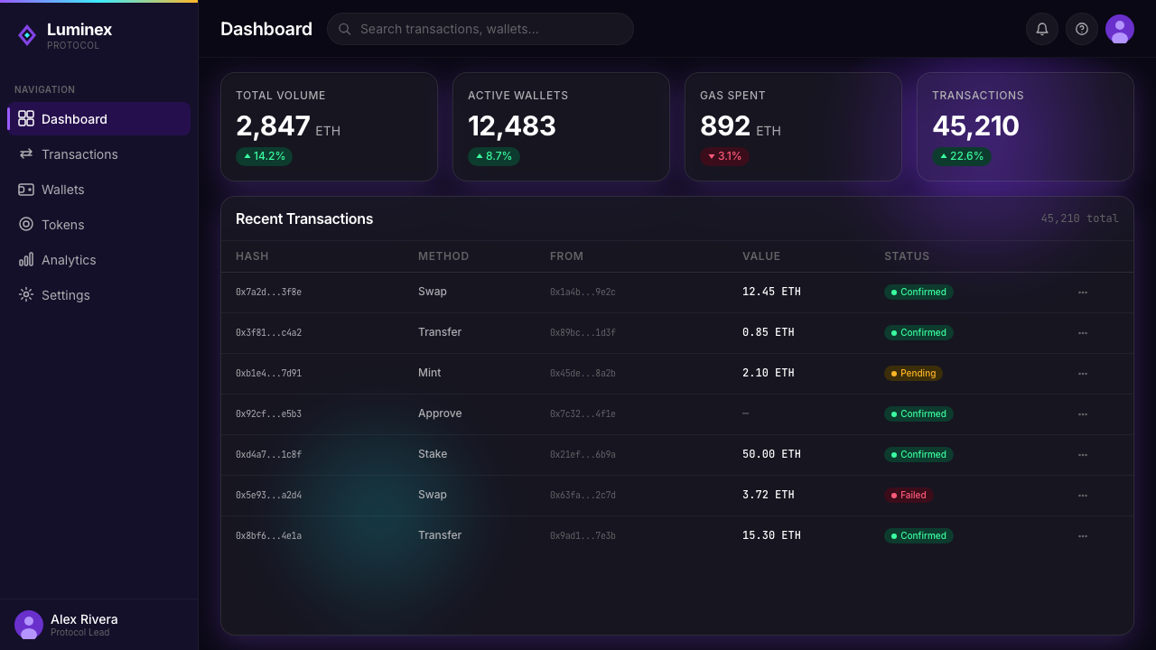Click the Tokens circle icon in sidebar
The width and height of the screenshot is (1156, 650).
pyautogui.click(x=26, y=224)
